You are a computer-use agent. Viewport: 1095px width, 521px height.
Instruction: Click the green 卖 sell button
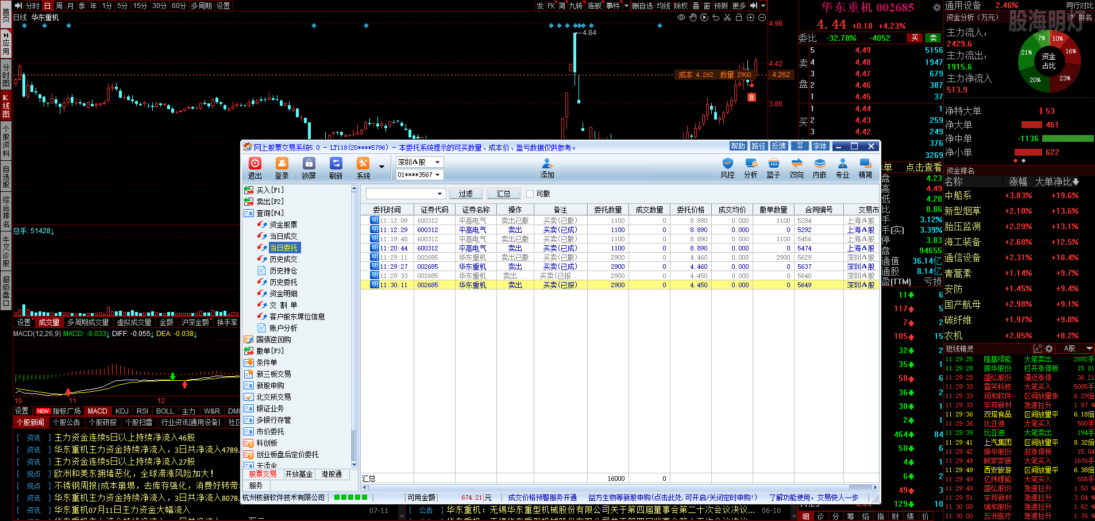point(933,38)
